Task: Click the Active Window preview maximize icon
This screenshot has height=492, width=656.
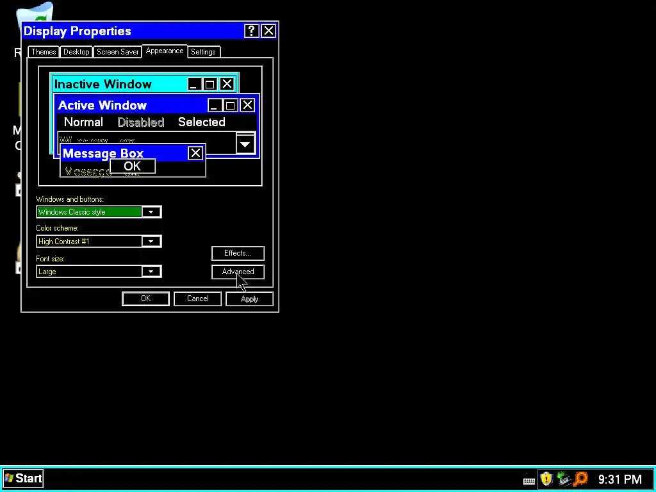Action: (230, 106)
